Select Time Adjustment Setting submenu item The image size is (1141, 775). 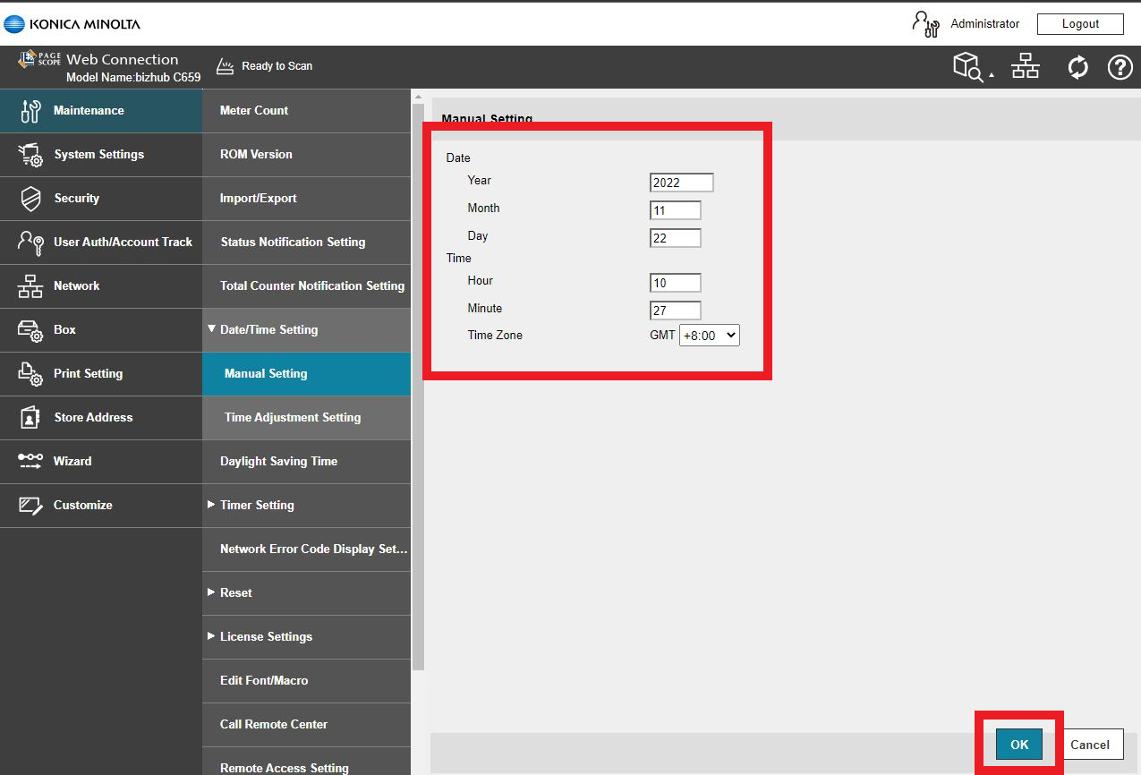(293, 418)
